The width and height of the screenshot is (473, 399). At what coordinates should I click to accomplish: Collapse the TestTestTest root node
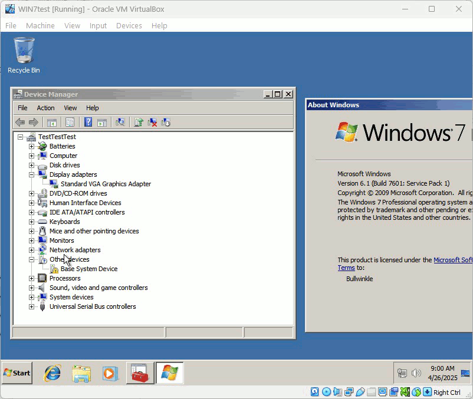[20, 137]
